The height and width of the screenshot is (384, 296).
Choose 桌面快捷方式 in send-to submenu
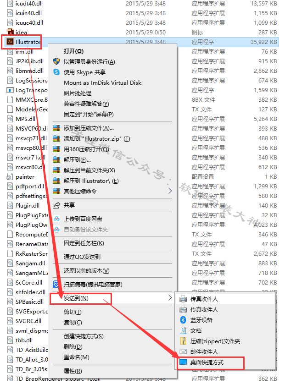pyautogui.click(x=207, y=362)
